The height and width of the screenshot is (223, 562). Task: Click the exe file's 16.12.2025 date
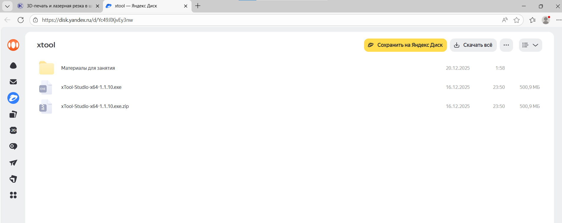click(x=458, y=87)
